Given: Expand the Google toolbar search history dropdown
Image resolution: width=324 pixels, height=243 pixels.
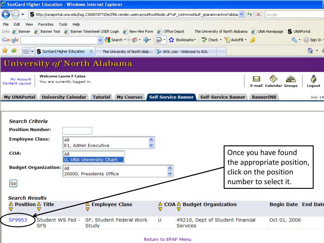Looking at the screenshot, I should [x=100, y=40].
